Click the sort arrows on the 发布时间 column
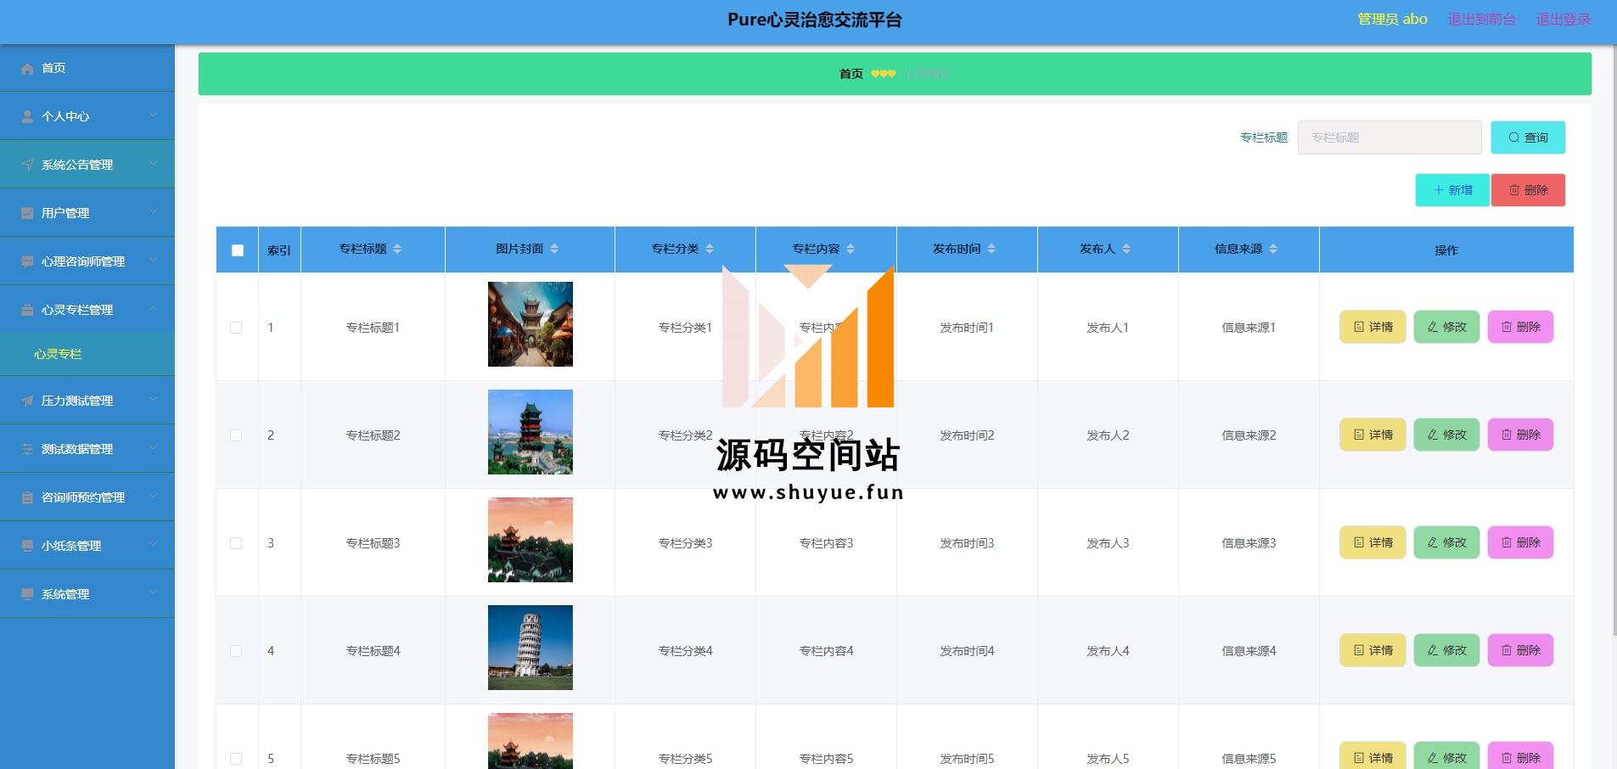 click(x=991, y=249)
